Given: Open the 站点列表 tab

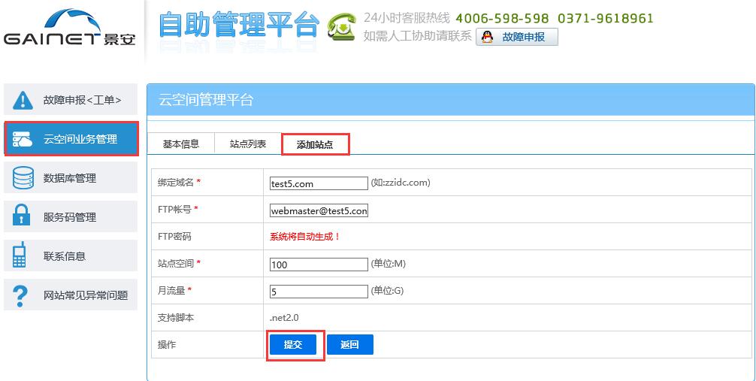Looking at the screenshot, I should pos(248,144).
